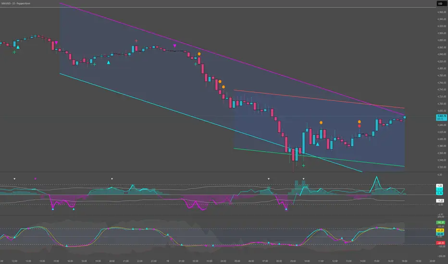
Task: Click the 4,700.00 price axis label
Action: (x=442, y=104)
